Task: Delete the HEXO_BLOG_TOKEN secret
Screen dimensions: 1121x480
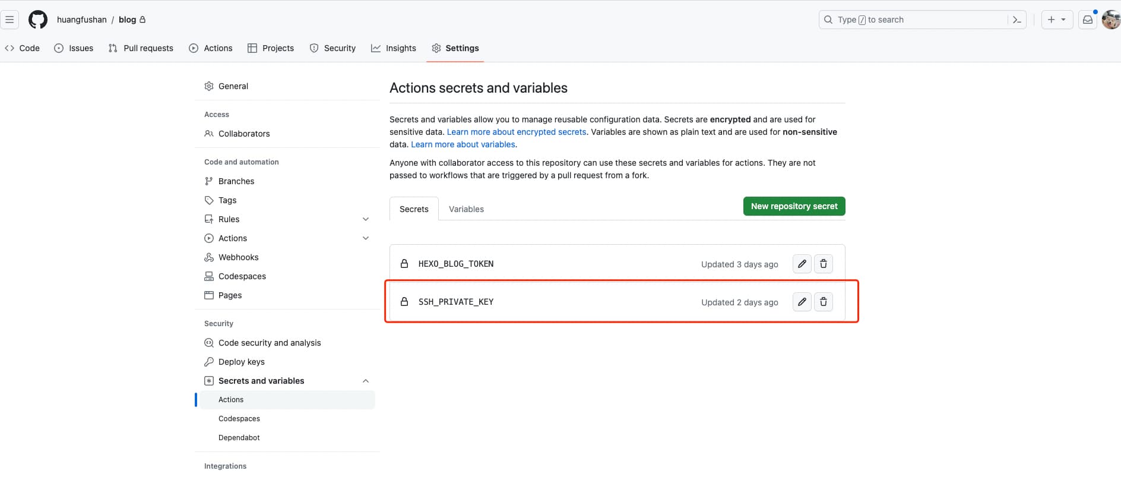Action: (x=823, y=264)
